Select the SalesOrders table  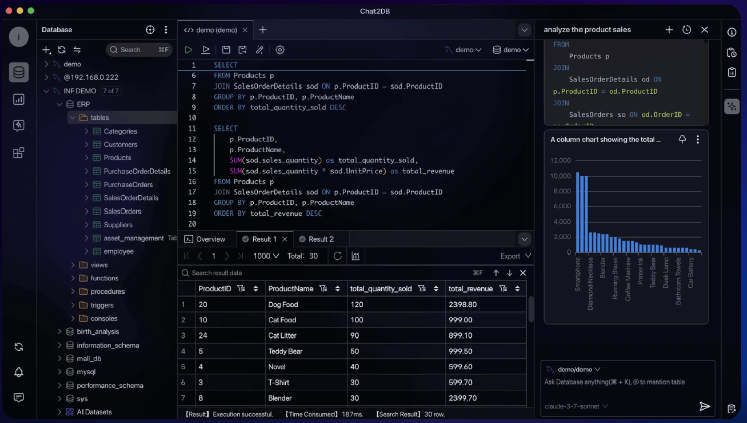point(122,211)
